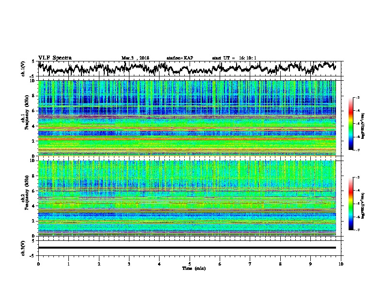Click the "6" kHz tick of ch.2 spectrogram
Image resolution: width=384 pixels, height=296 pixels.
point(33,191)
